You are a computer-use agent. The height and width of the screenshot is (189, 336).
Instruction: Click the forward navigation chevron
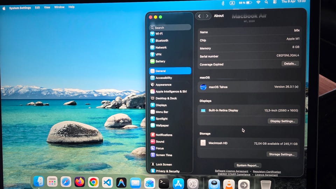(x=207, y=16)
